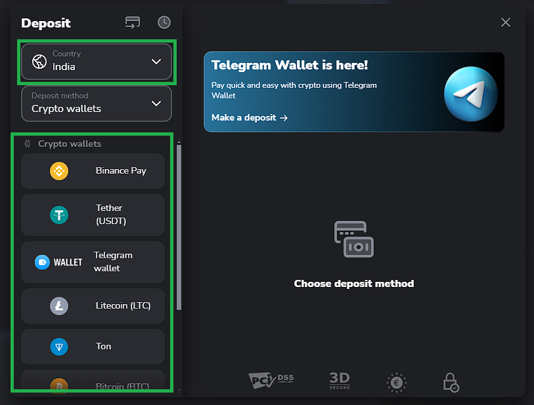This screenshot has width=534, height=405.
Task: Click the 3D Secure badge
Action: click(x=339, y=381)
